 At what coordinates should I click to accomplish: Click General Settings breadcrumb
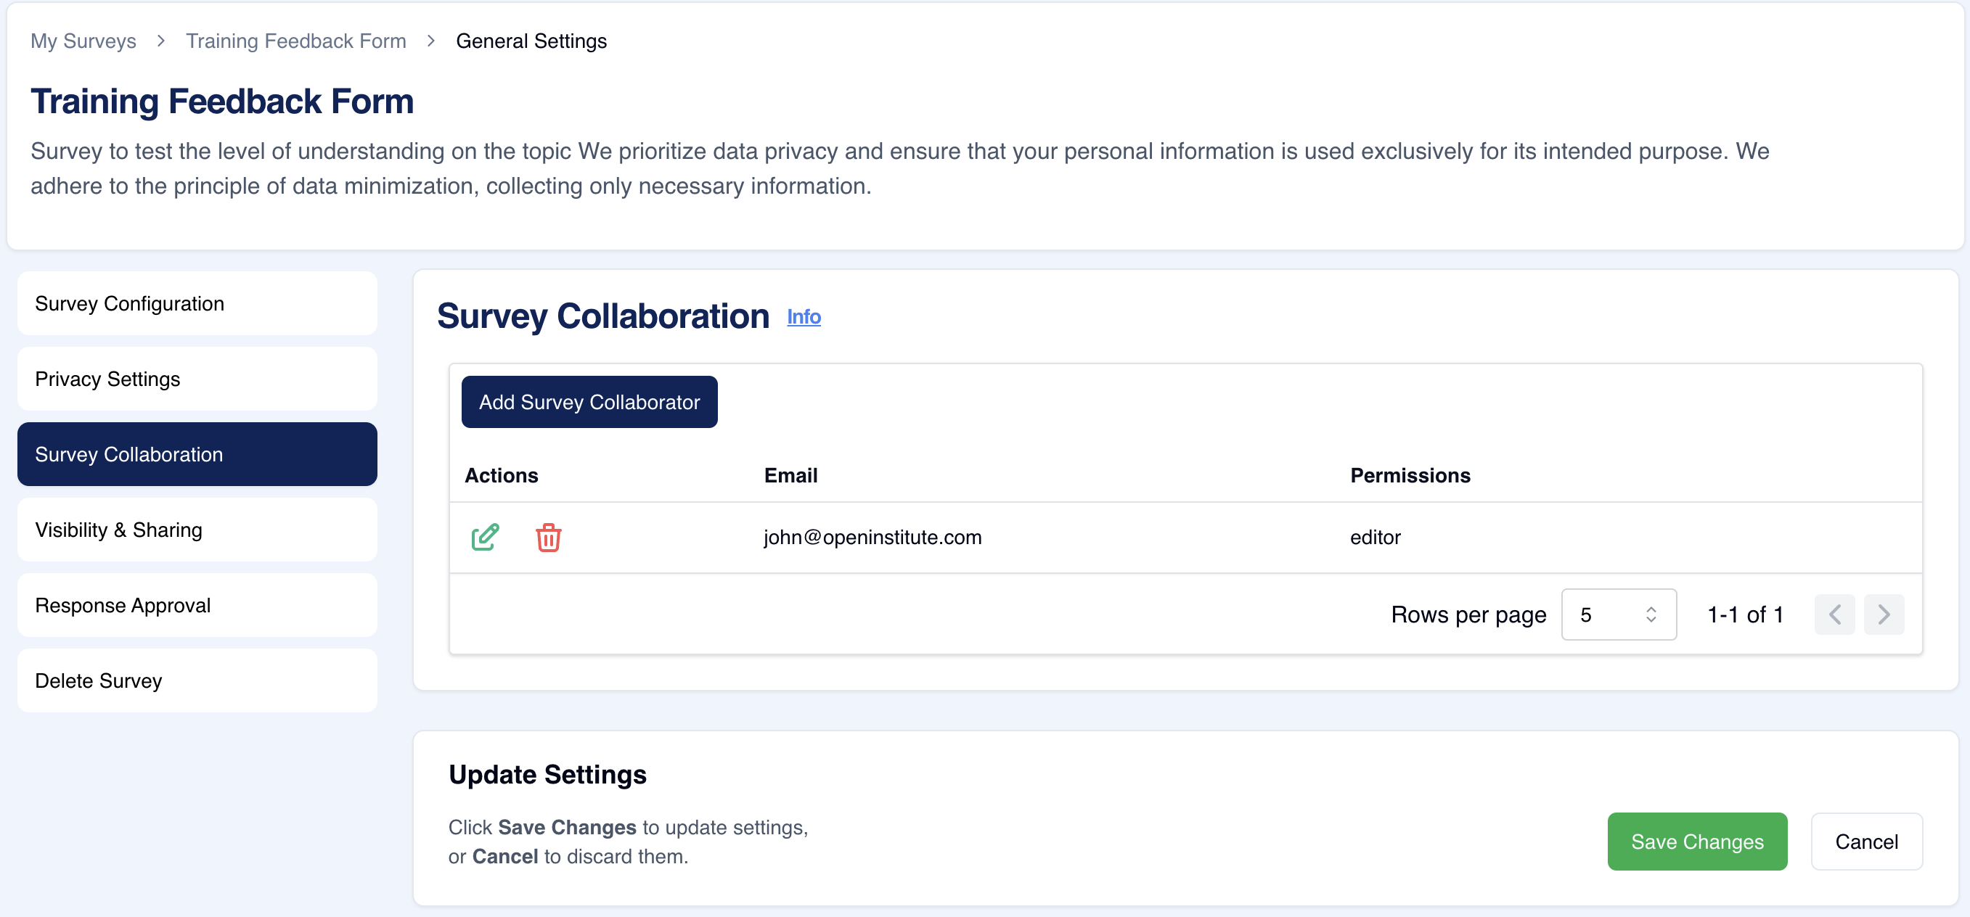531,41
